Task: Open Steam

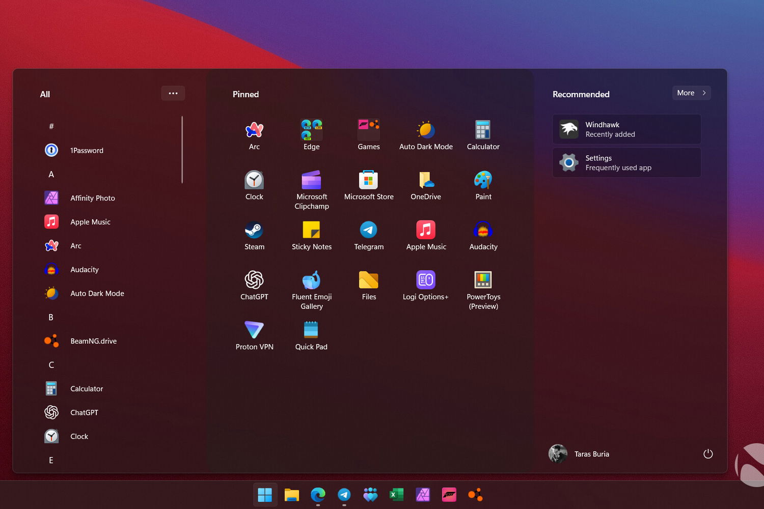Action: (x=254, y=235)
